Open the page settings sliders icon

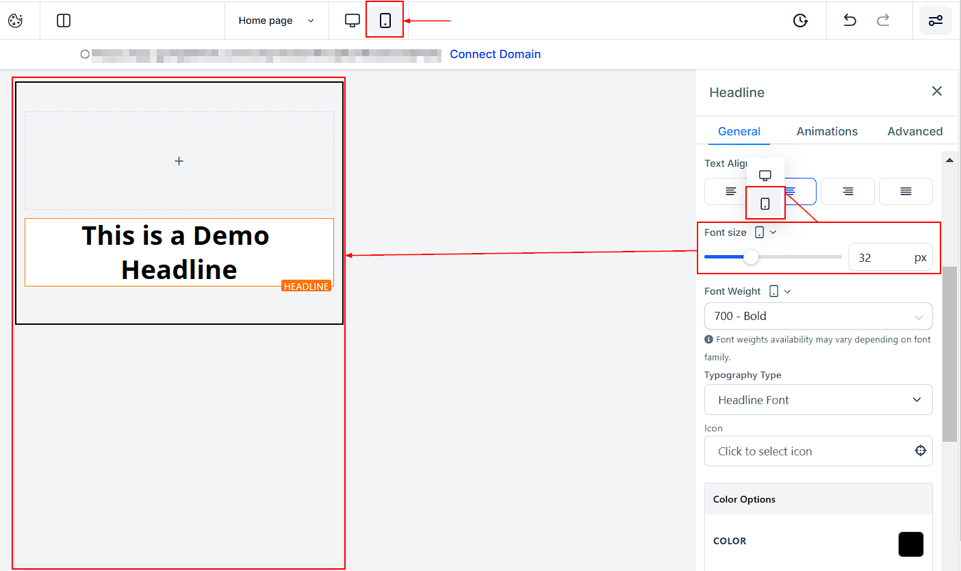(936, 21)
